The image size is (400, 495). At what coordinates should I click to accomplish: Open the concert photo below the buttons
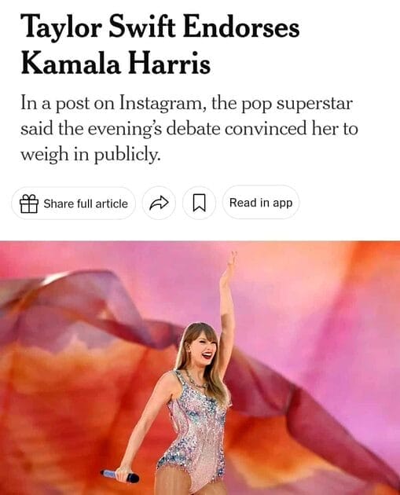click(200, 368)
